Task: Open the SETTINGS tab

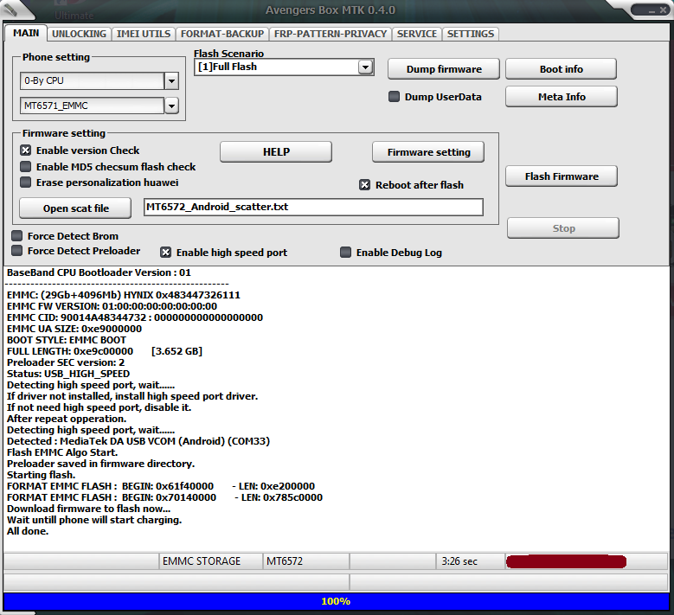Action: tap(471, 34)
